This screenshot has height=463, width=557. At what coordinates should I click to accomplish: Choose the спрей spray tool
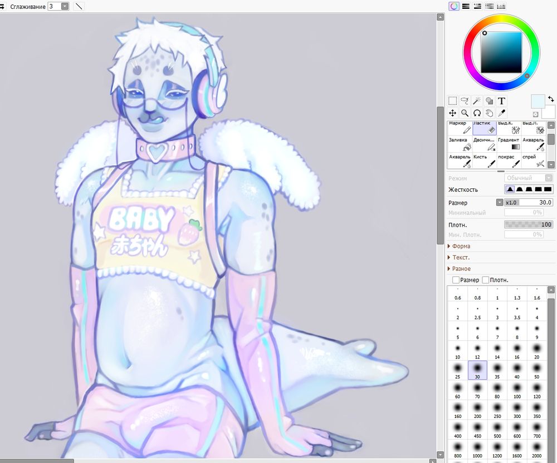pyautogui.click(x=534, y=161)
